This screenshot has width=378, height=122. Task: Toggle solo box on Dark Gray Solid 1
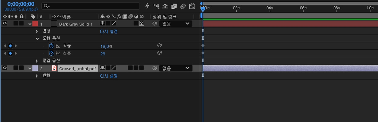pyautogui.click(x=16, y=24)
